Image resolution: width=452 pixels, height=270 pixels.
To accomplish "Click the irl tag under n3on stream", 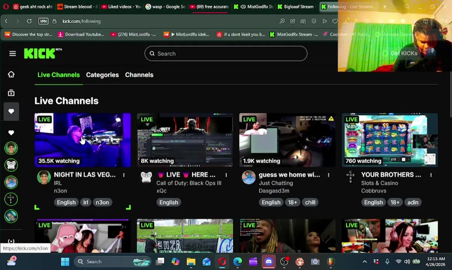I will [x=86, y=202].
